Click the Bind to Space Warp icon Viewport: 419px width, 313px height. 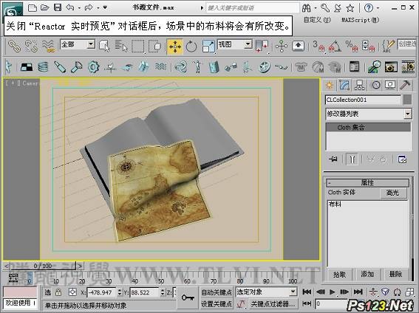tap(48, 46)
